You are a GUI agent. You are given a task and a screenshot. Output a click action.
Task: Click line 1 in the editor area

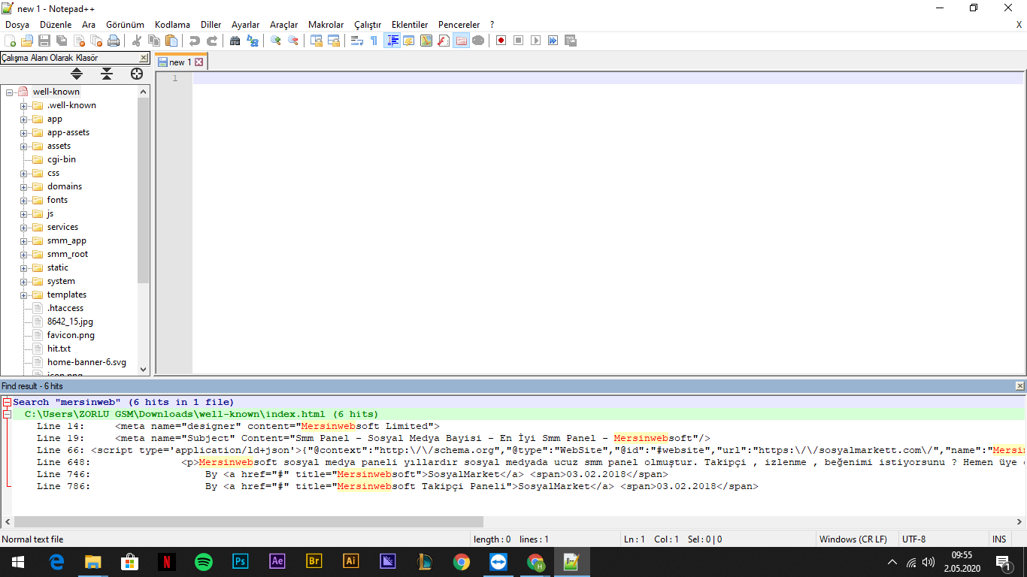pos(607,78)
